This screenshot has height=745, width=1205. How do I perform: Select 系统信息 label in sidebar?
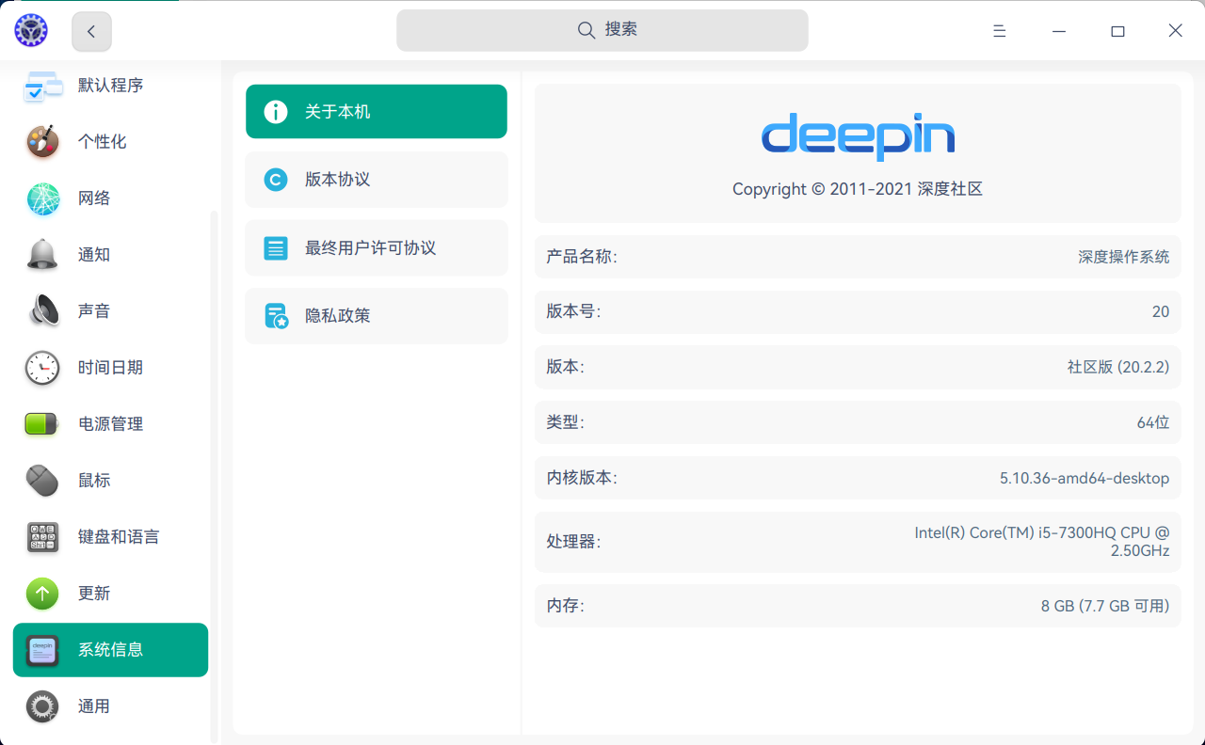pos(111,650)
